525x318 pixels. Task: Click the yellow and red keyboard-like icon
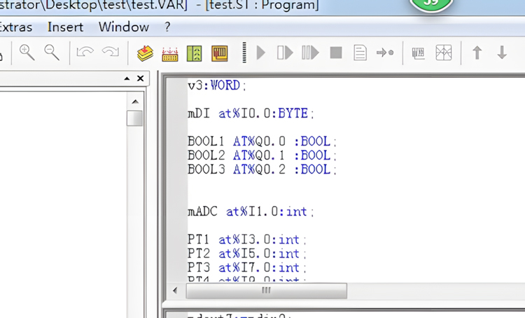point(170,53)
